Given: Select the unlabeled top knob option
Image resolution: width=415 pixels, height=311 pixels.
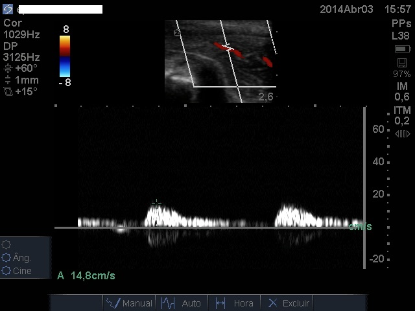Looking at the screenshot, I should click(x=7, y=245).
